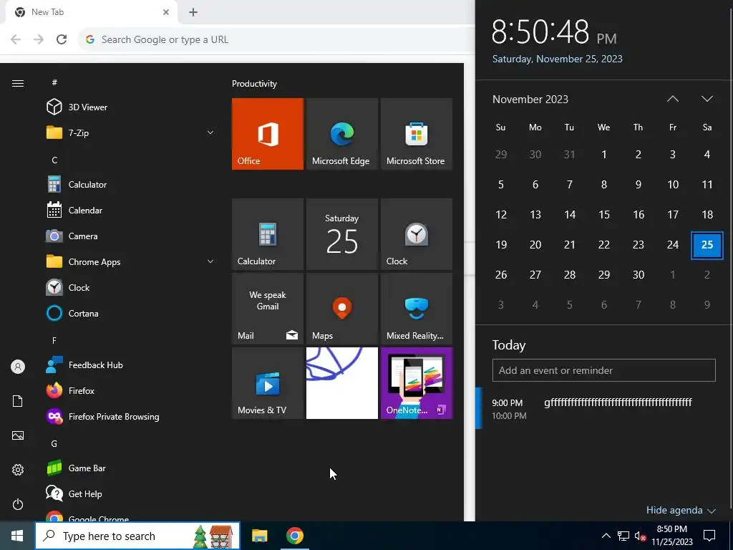Open File Explorer from taskbar
The height and width of the screenshot is (550, 733).
tap(259, 536)
